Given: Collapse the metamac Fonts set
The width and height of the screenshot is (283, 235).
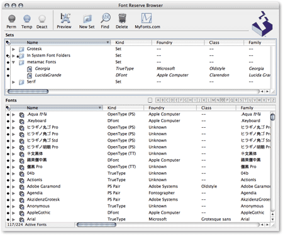Looking at the screenshot, I should 14,62.
